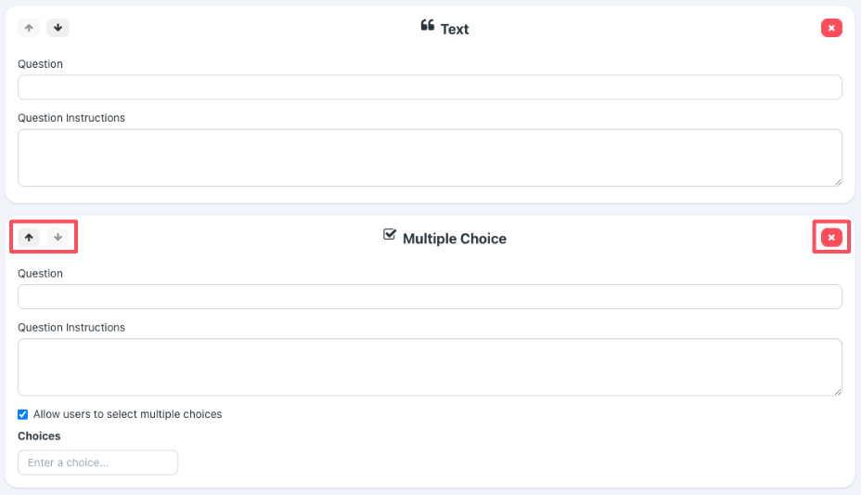Viewport: 862px width, 495px height.
Task: Click the 'Enter a choice...' input box
Action: pos(97,462)
